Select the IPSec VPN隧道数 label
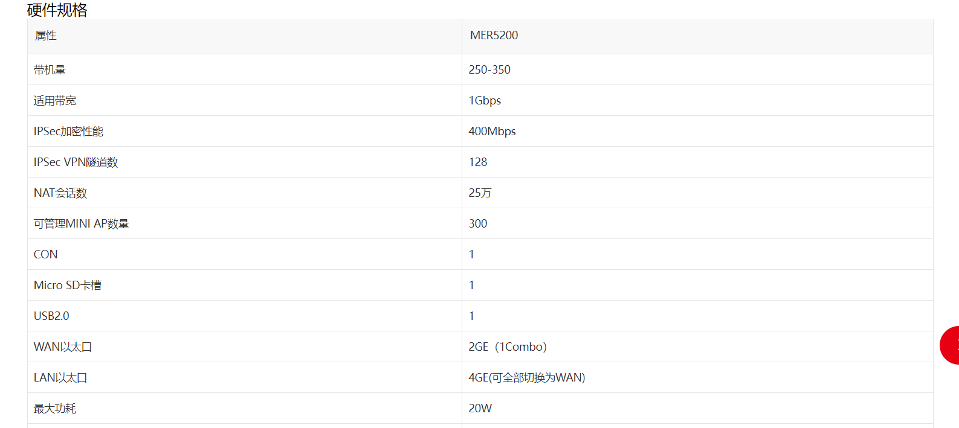This screenshot has width=959, height=428. click(76, 162)
